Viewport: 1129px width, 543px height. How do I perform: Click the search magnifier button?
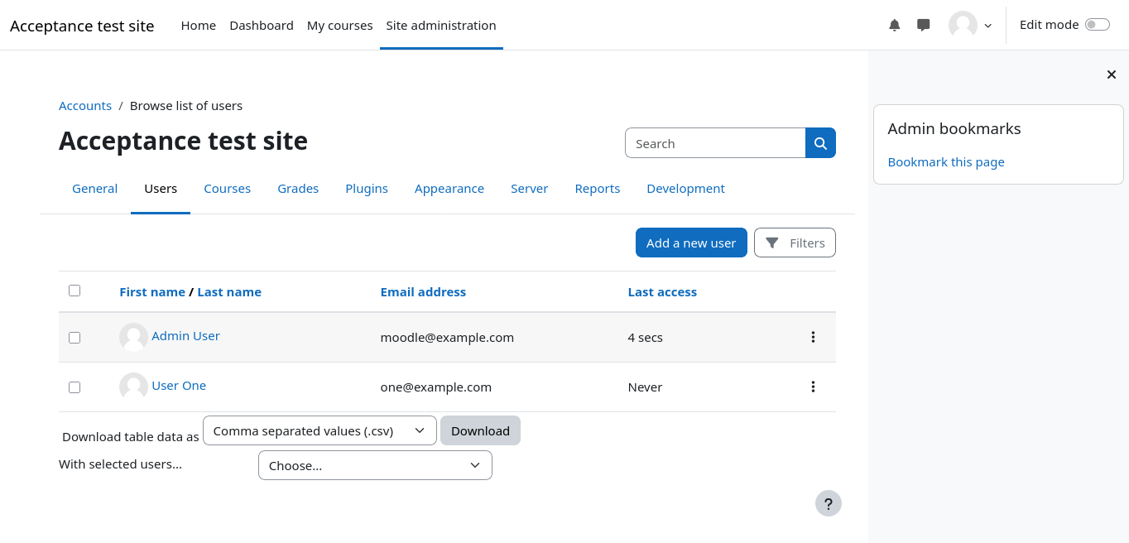click(x=820, y=143)
